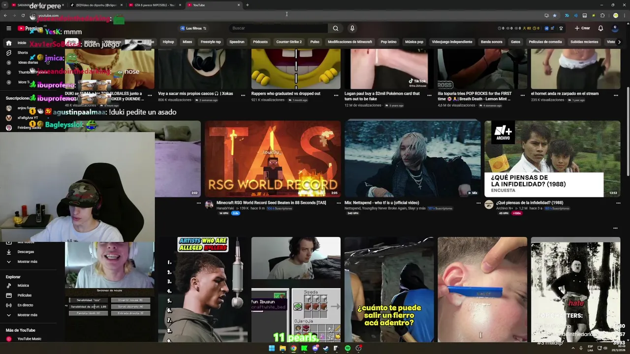Open Steam from the taskbar

(x=326, y=348)
